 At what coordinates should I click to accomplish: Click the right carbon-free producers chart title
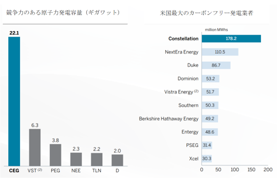coord(206,13)
